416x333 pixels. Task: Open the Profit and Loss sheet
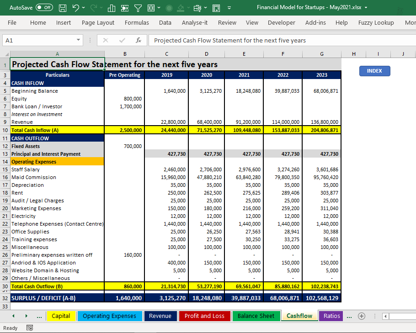(204, 316)
